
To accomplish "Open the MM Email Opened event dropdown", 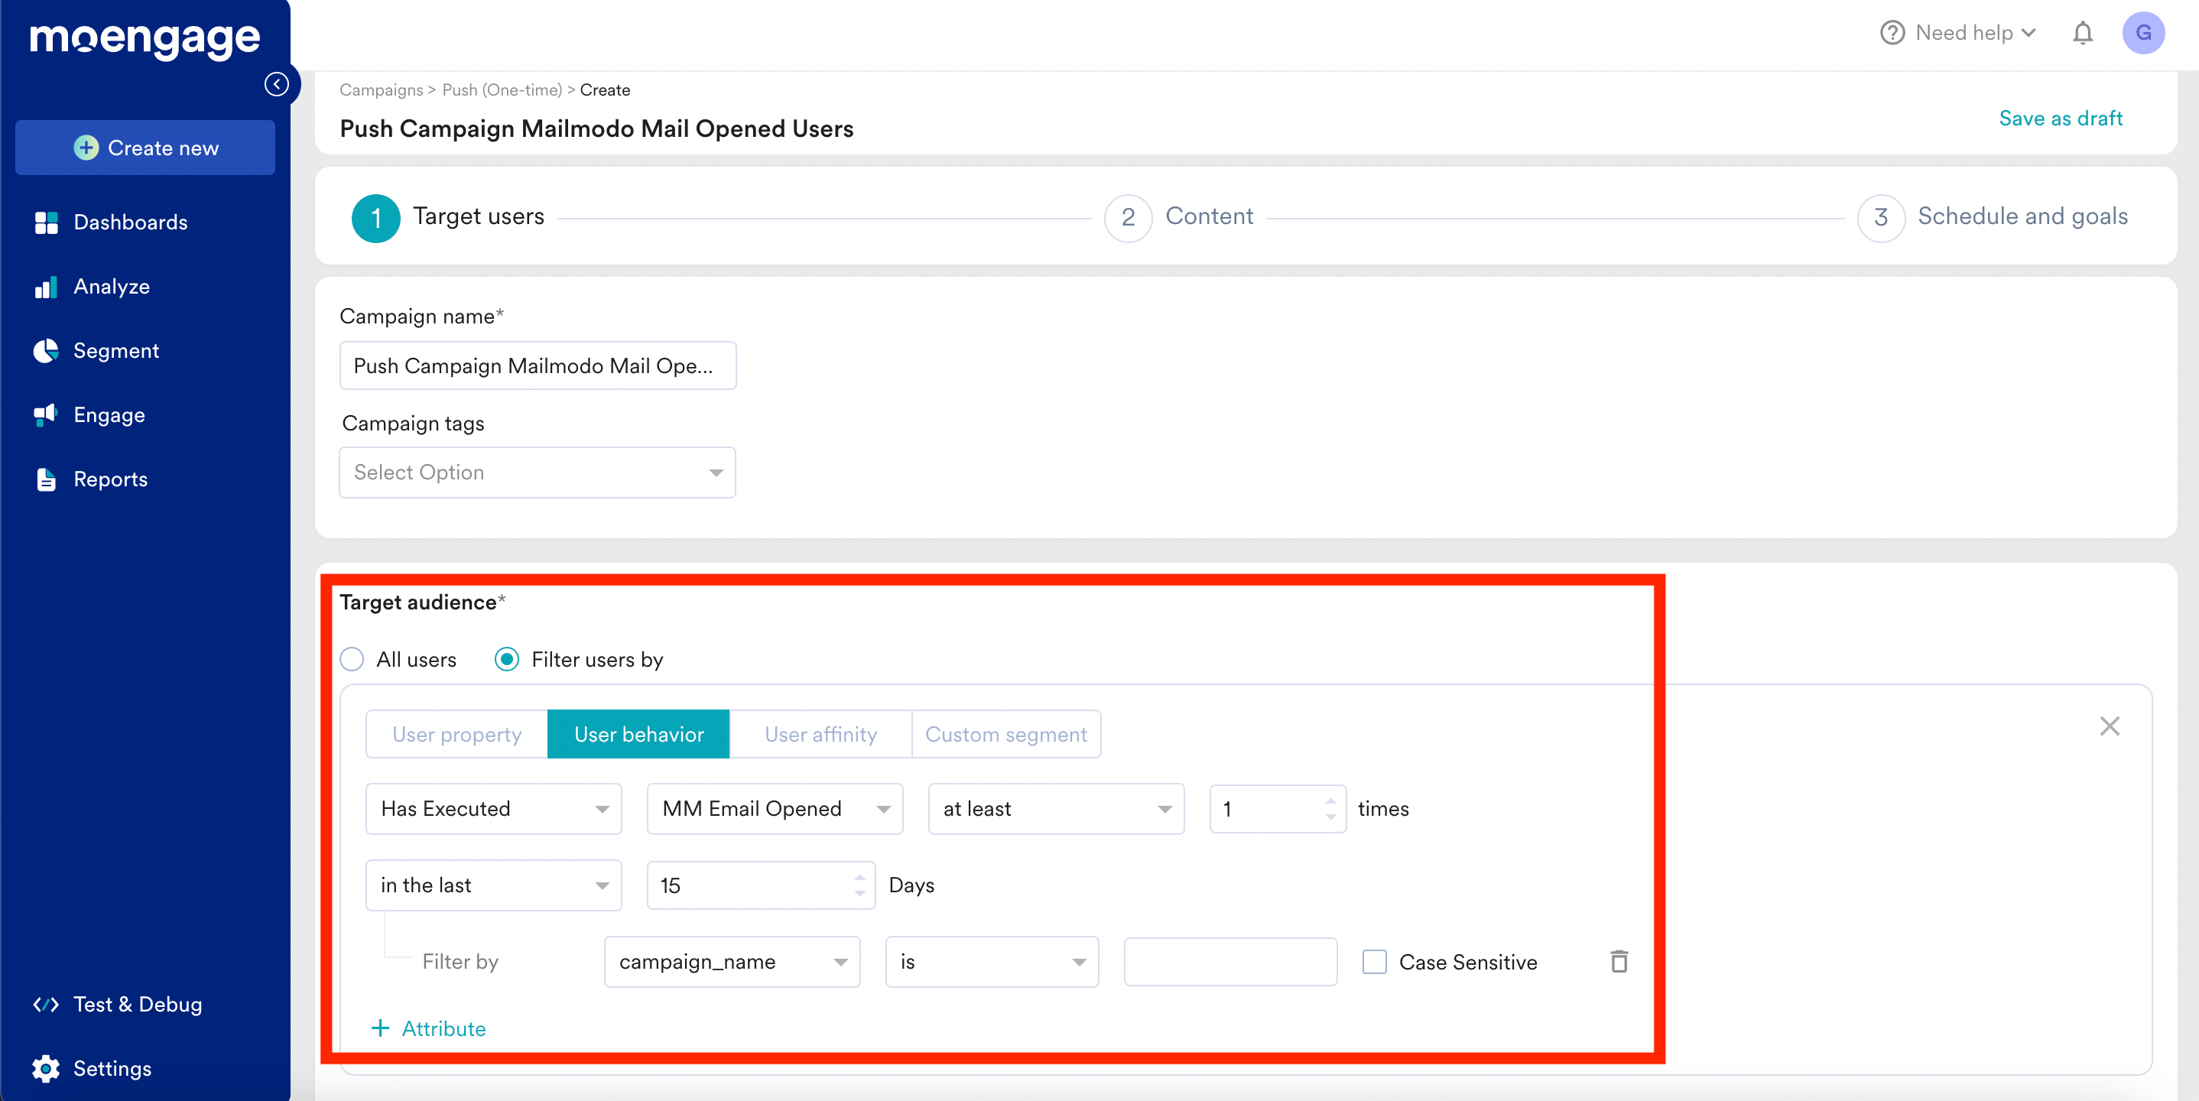I will coord(775,808).
